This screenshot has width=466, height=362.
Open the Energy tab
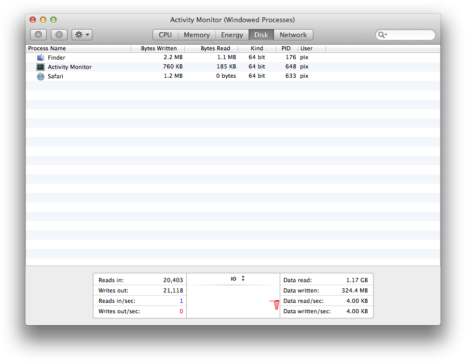coord(232,35)
